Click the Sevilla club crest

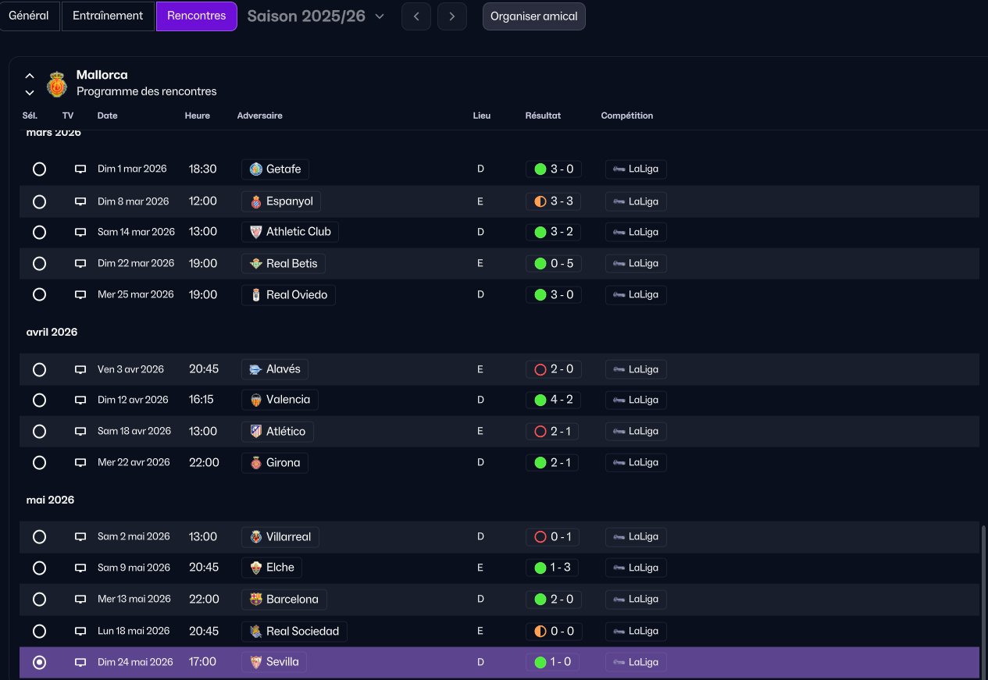point(255,662)
